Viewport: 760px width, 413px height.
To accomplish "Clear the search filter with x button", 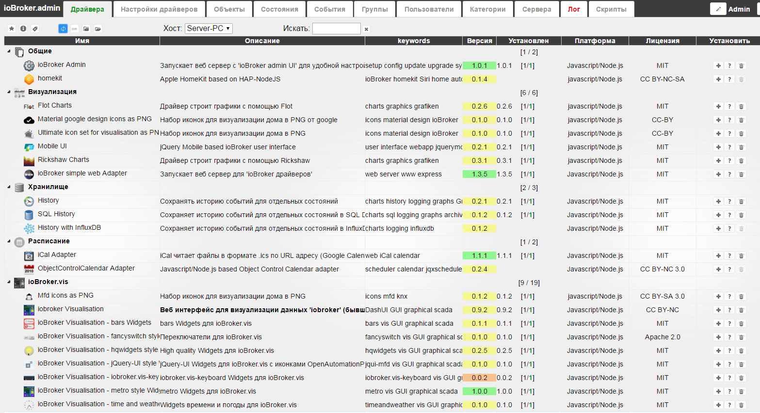I will click(366, 29).
